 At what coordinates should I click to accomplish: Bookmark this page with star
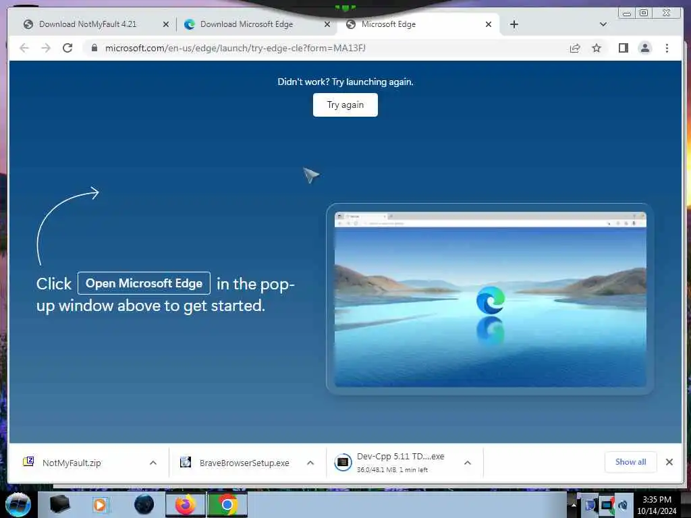597,48
